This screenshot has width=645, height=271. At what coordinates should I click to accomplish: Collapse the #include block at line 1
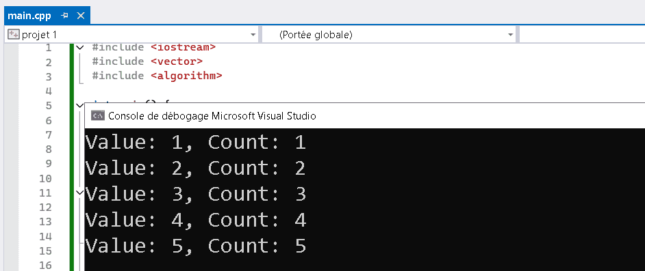tap(81, 47)
